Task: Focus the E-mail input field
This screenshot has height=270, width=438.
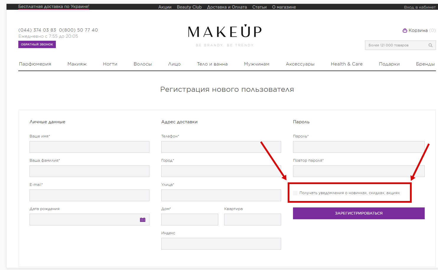Action: point(89,195)
